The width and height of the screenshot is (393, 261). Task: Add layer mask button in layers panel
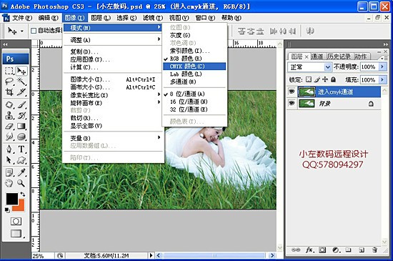pyautogui.click(x=322, y=250)
